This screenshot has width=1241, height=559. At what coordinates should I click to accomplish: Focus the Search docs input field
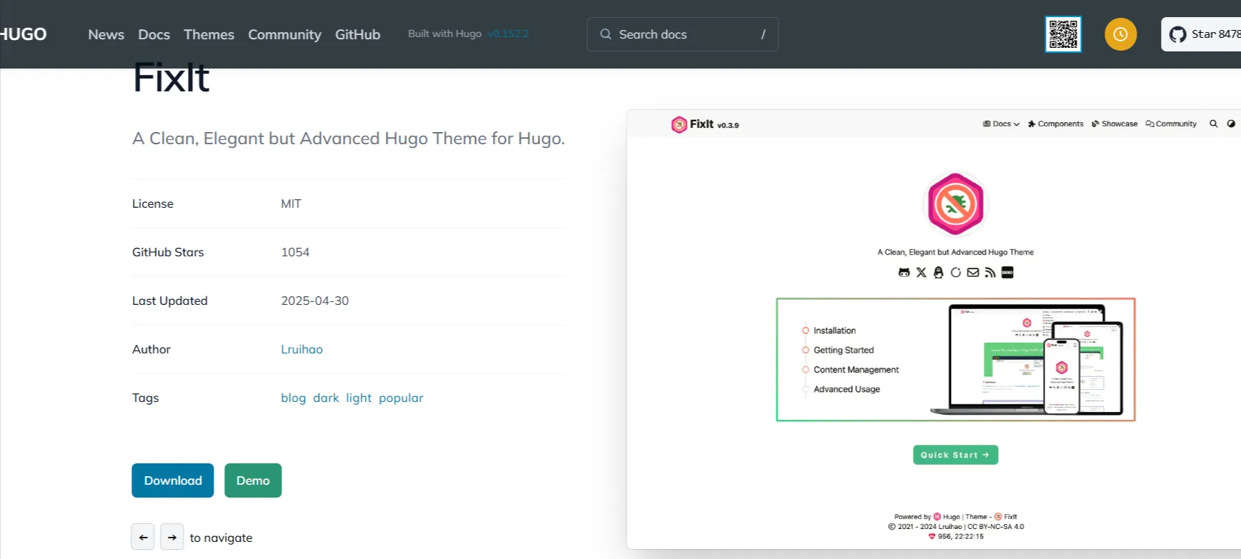coord(682,34)
